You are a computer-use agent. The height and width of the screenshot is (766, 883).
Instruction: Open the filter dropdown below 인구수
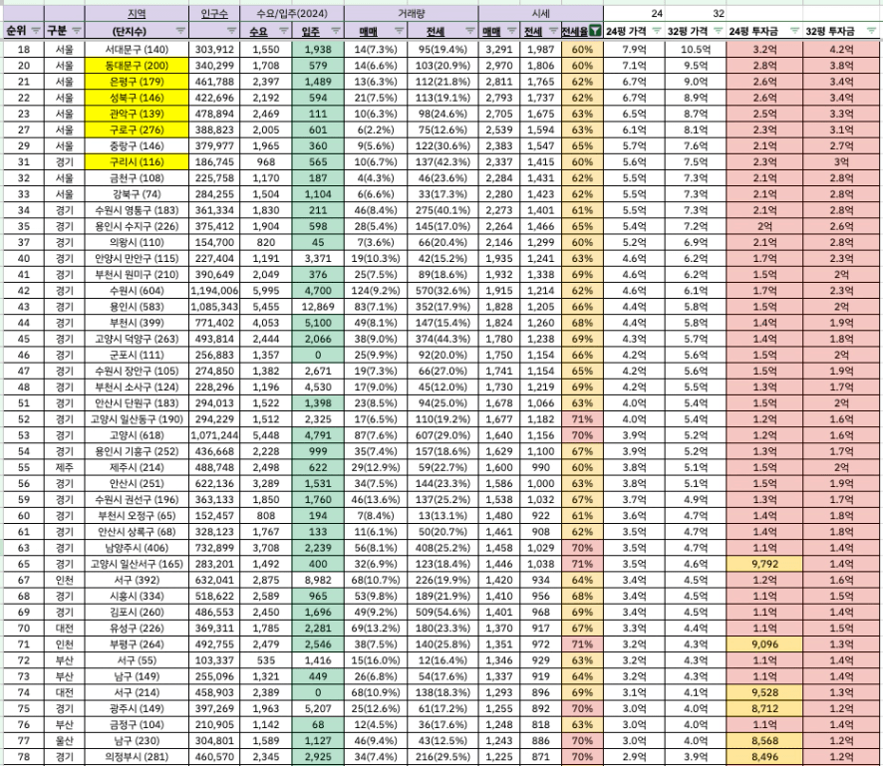pos(231,31)
